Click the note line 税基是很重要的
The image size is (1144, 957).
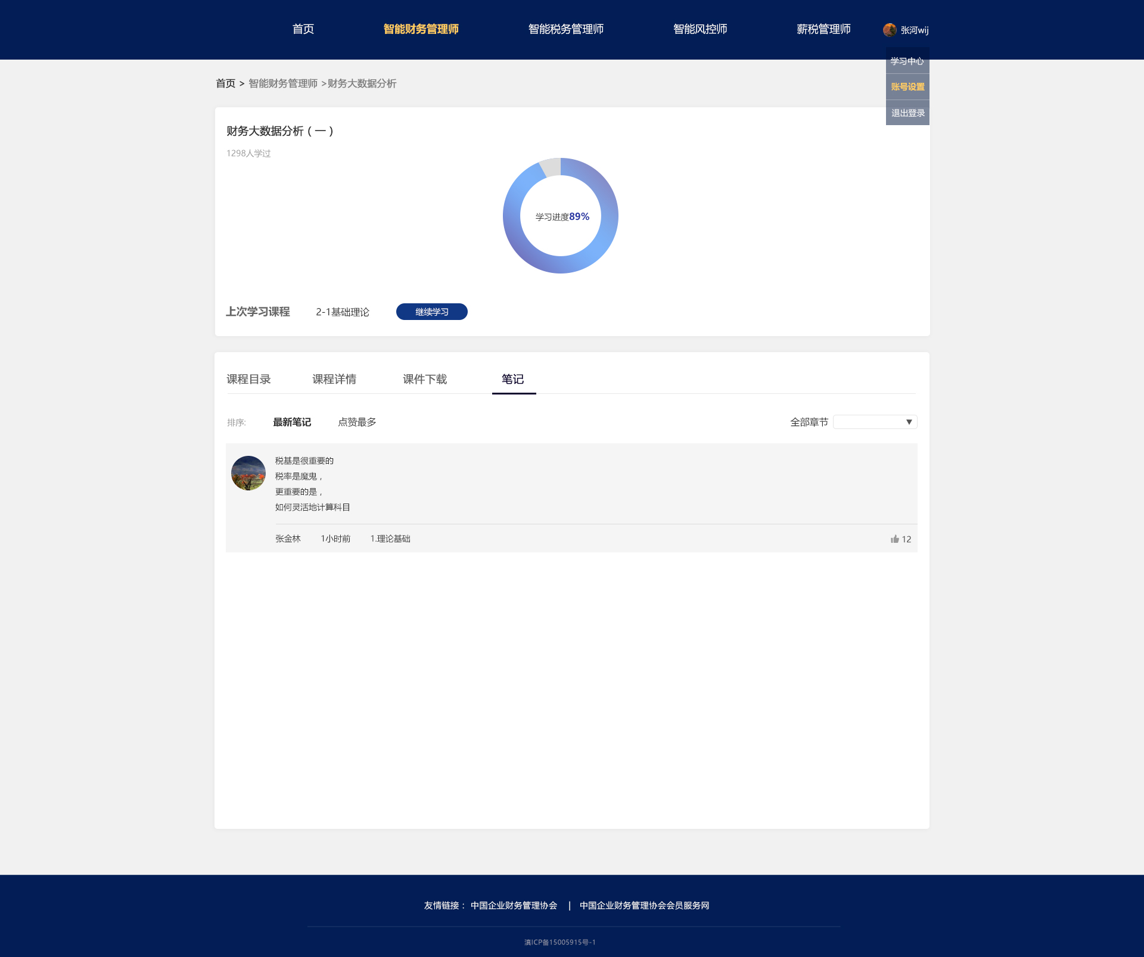tap(304, 461)
